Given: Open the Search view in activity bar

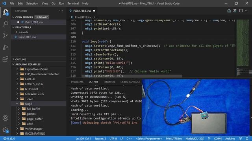Looking at the screenshot, I should [x=5, y=24].
